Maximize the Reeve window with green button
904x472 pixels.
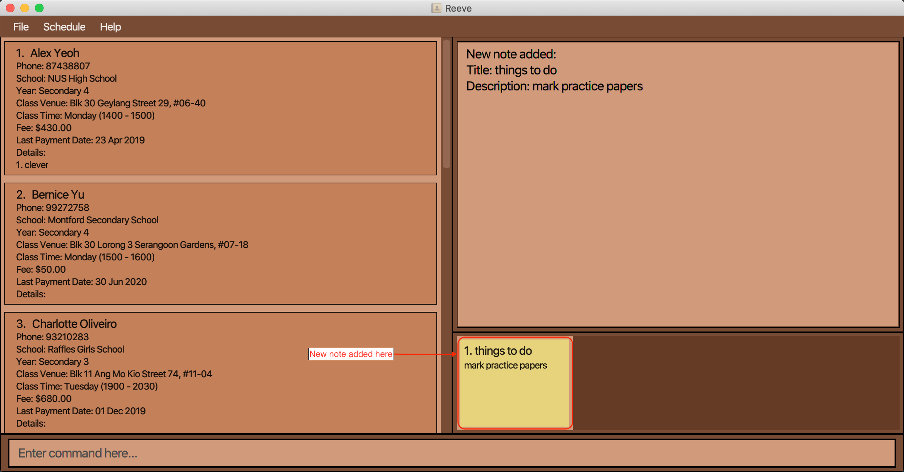pos(39,8)
